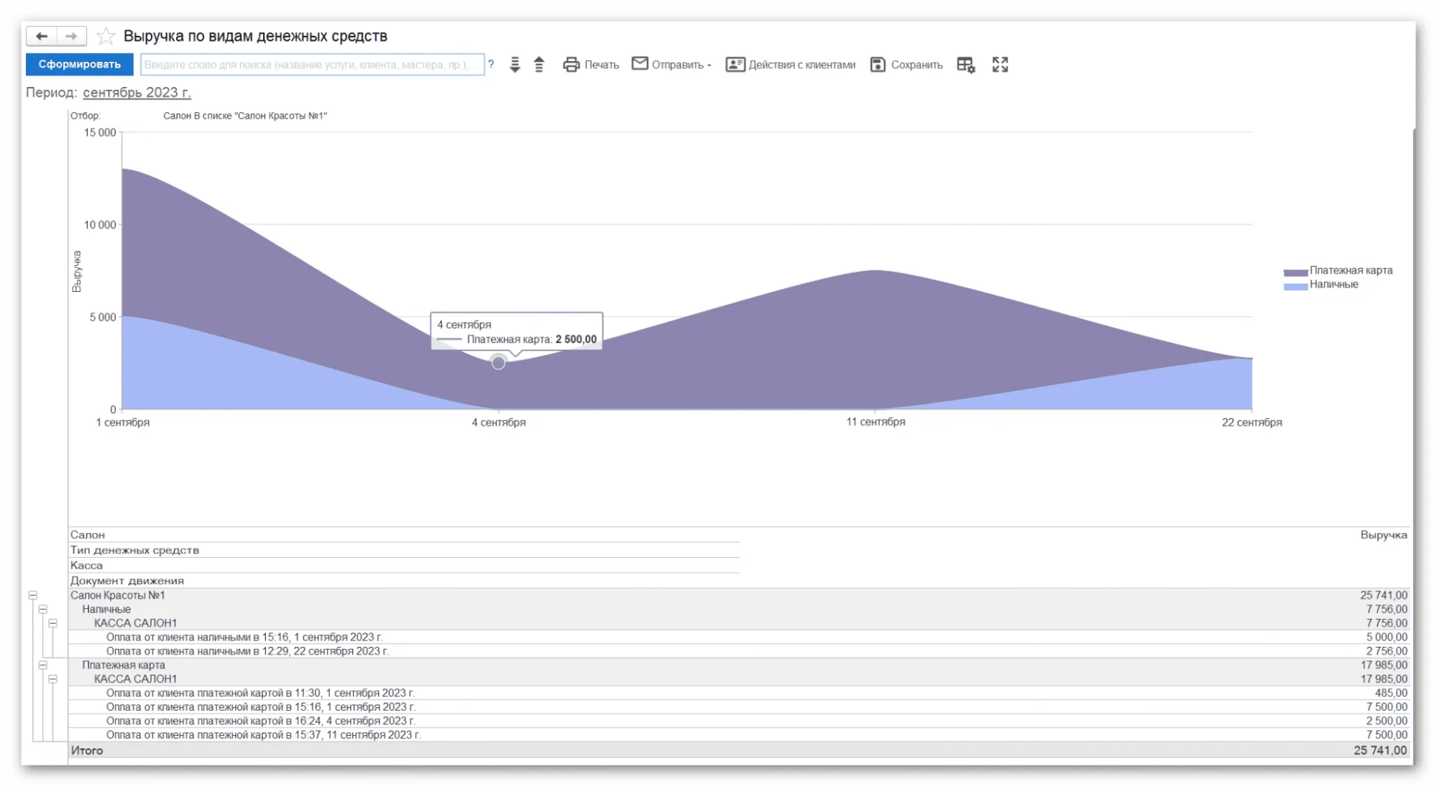1437x787 pixels.
Task: Collapse КАССА САЛОН1 under Платежная карта
Action: [53, 678]
